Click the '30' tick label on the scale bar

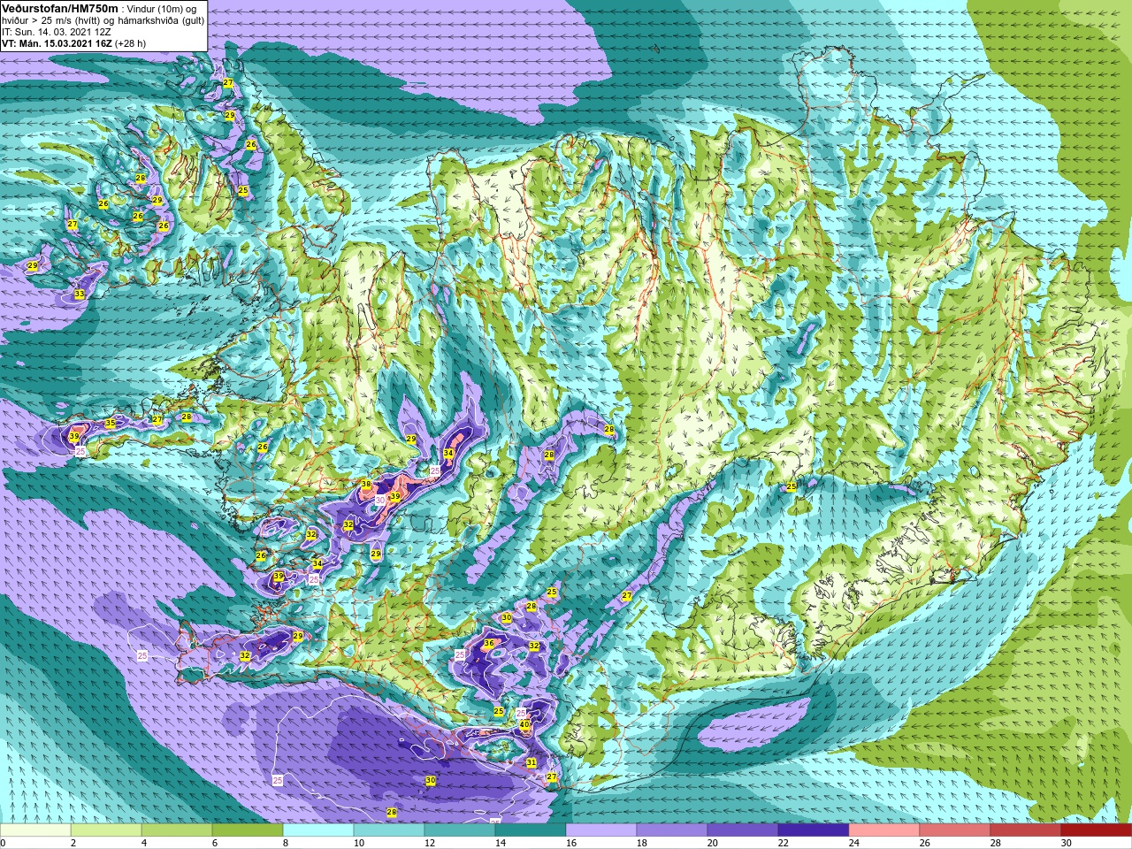[1067, 844]
